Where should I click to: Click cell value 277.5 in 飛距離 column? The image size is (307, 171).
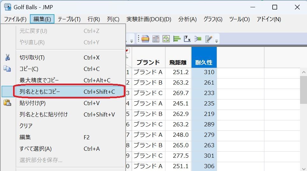pyautogui.click(x=178, y=156)
